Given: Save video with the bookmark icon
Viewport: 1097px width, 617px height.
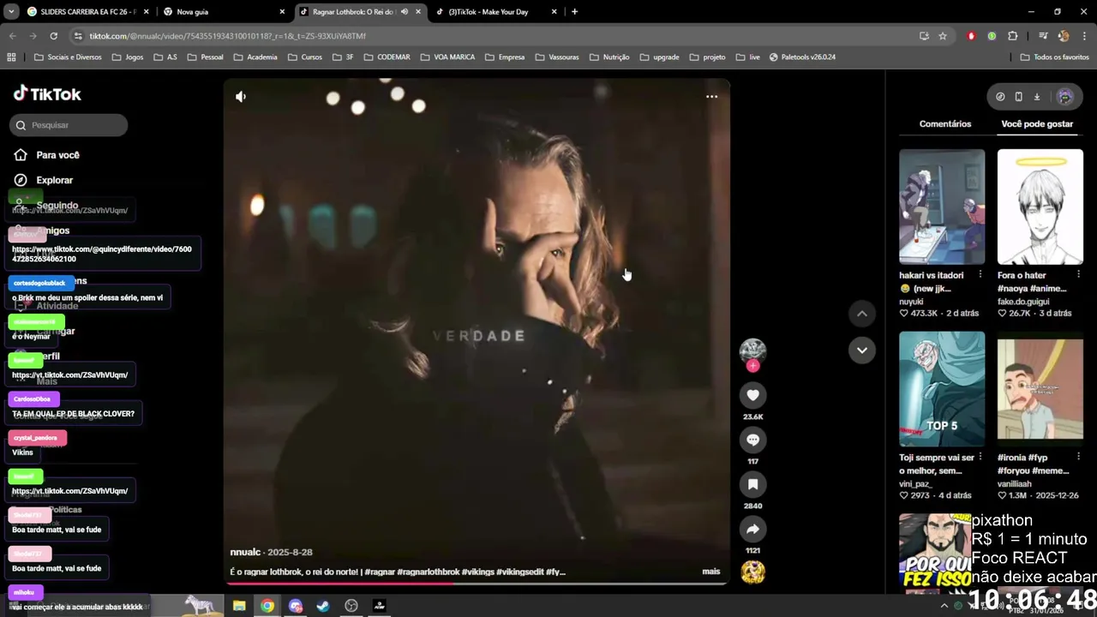Looking at the screenshot, I should coord(752,484).
